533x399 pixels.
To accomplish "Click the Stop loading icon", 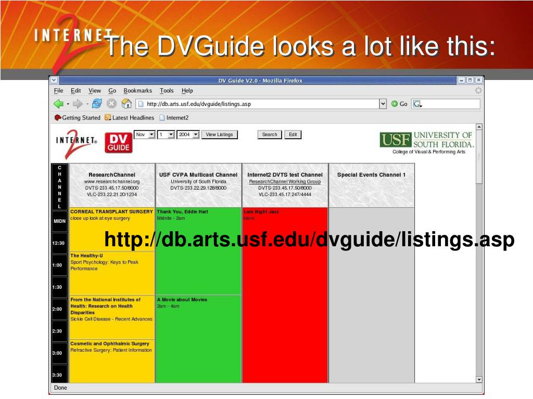I will tap(111, 103).
